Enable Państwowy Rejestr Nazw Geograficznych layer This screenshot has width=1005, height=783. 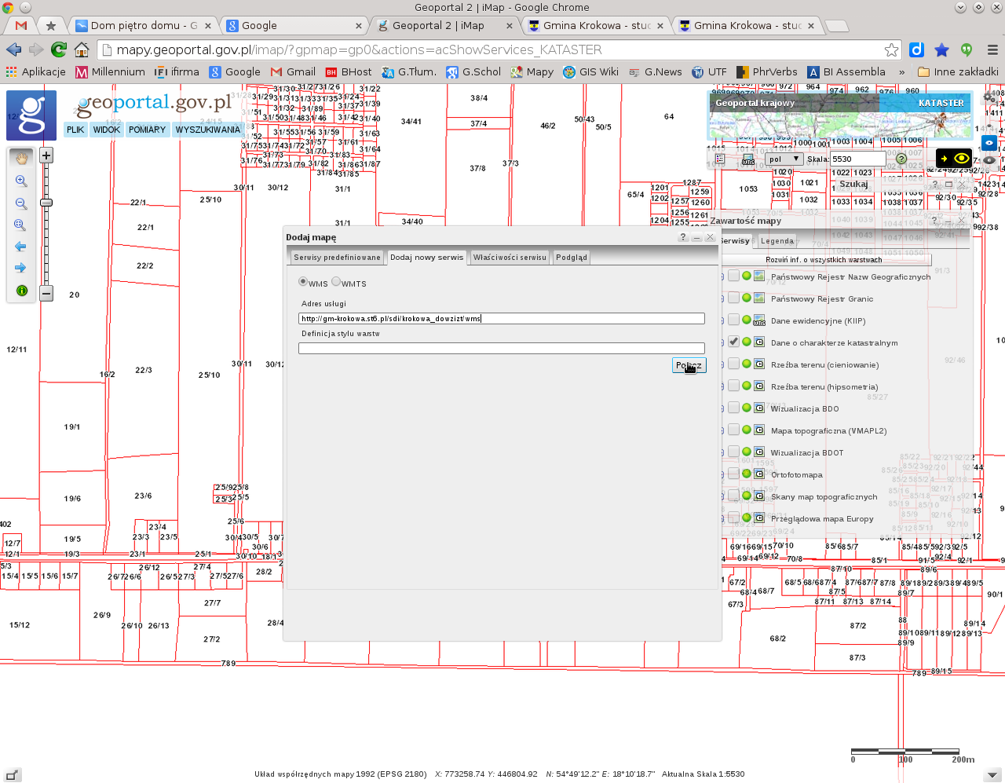(733, 276)
